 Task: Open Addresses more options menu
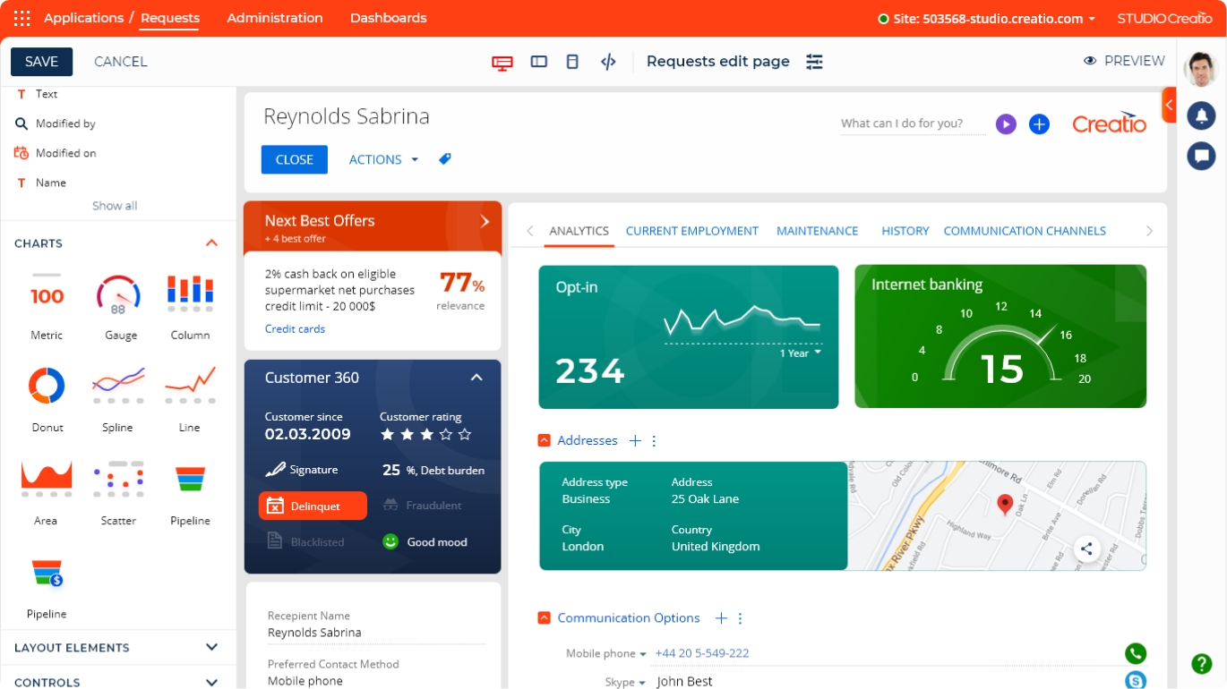click(654, 440)
